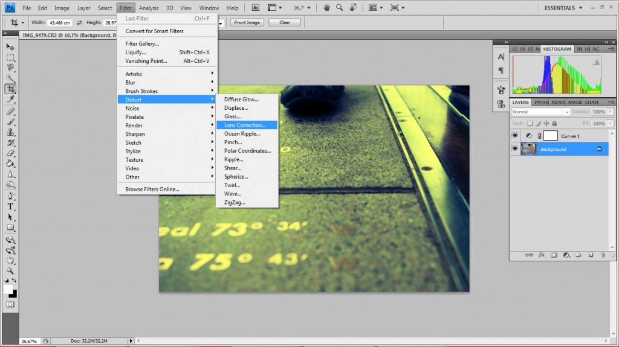Expand the Essentials workspace switcher

pos(563,8)
